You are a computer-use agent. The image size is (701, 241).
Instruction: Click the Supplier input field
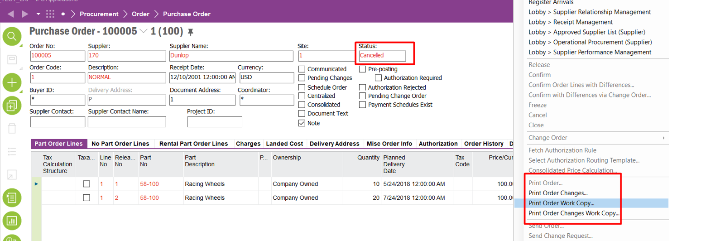pos(127,56)
